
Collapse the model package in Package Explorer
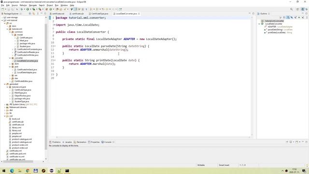13,35
